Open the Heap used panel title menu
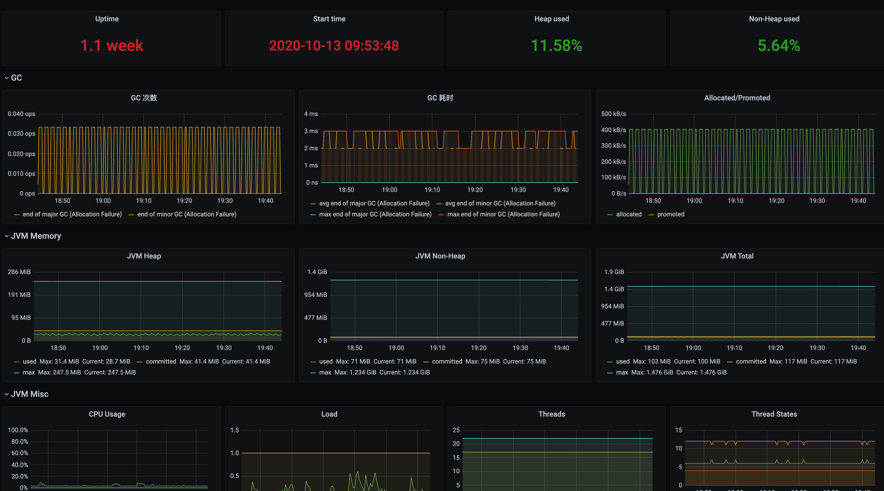 [551, 19]
